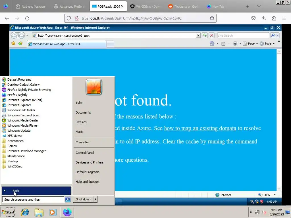
Task: Focus the Search programs and files box
Action: coord(34,200)
